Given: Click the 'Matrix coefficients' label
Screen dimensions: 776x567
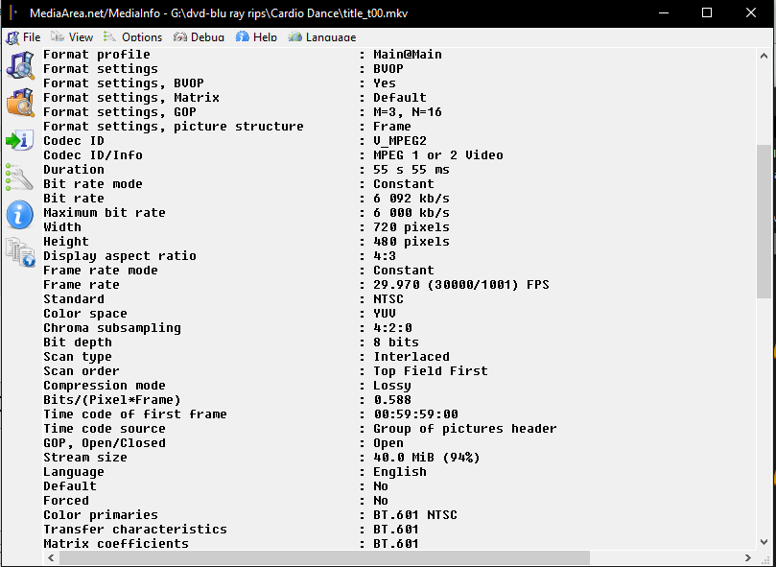Looking at the screenshot, I should 116,544.
